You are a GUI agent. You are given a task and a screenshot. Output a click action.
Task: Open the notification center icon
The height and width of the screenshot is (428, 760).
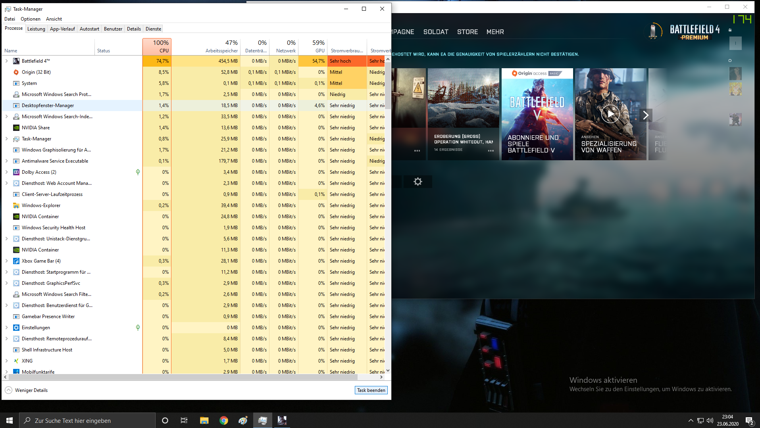(749, 421)
